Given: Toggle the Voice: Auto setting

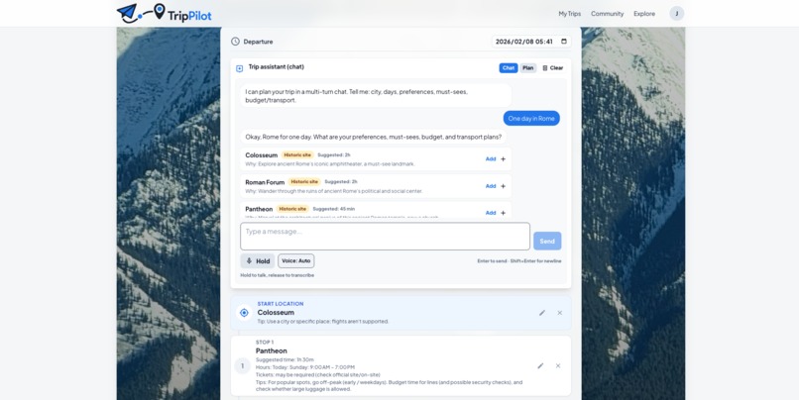Looking at the screenshot, I should pos(296,261).
